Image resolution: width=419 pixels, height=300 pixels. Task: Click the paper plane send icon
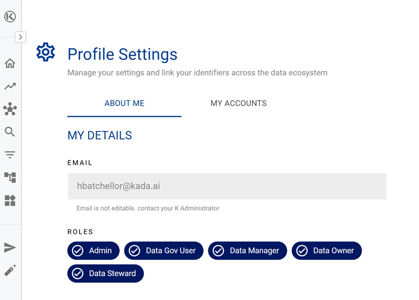(10, 247)
